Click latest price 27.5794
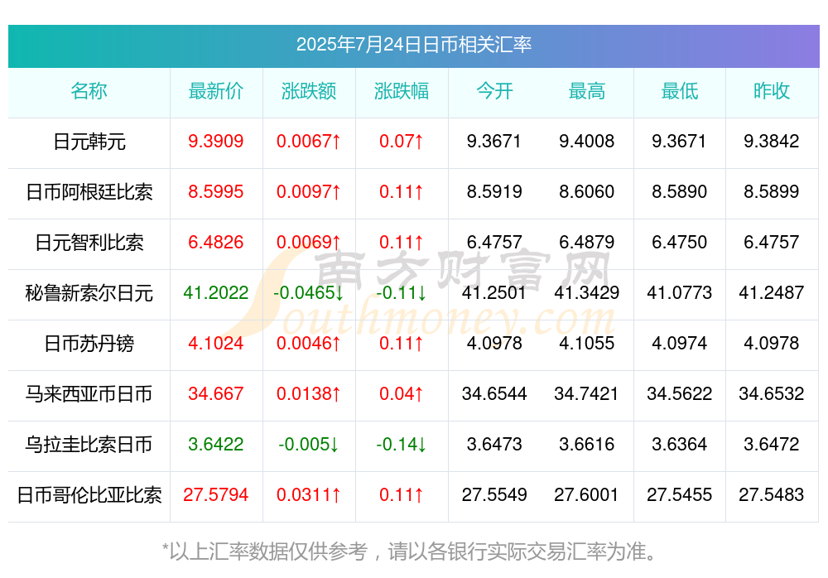 coord(216,494)
